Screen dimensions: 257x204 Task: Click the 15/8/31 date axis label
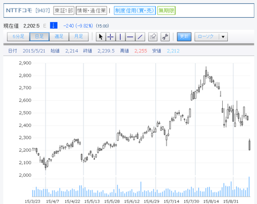click(231, 201)
